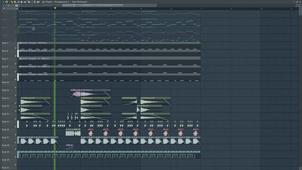The width and height of the screenshot is (302, 170).
Task: Select the Track 10 header label
Action: pos(5,82)
